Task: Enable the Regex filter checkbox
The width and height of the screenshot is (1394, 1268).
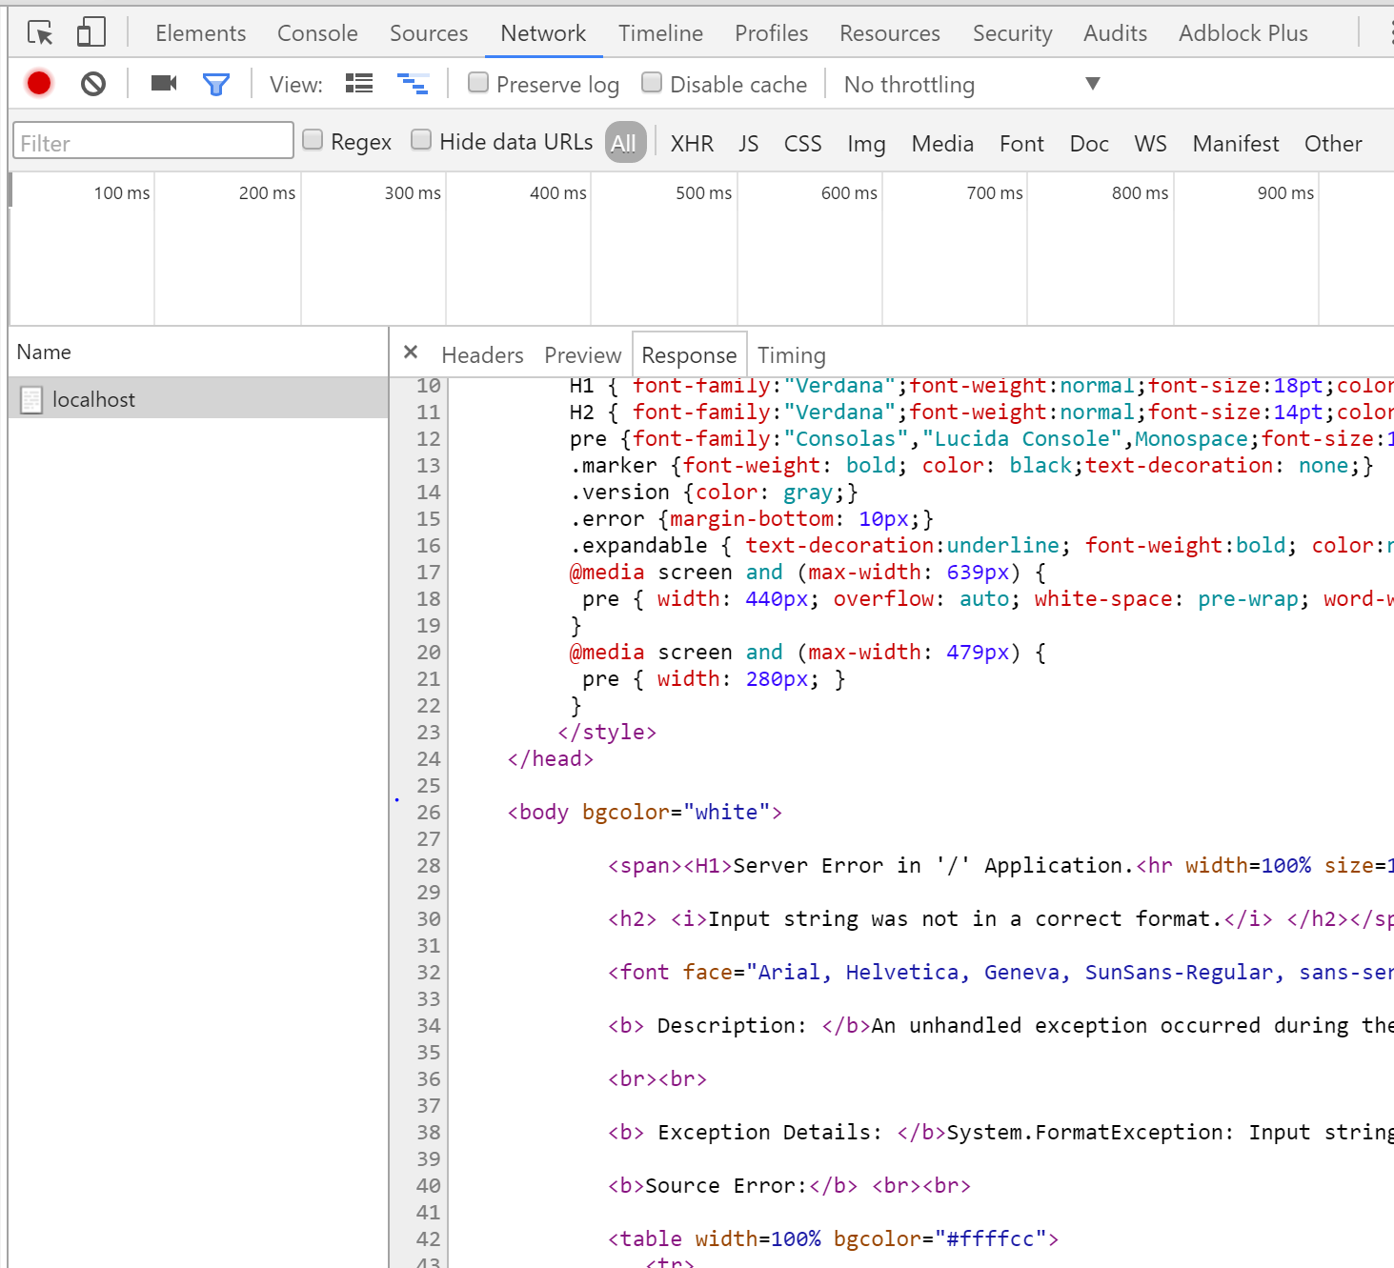Action: point(313,140)
